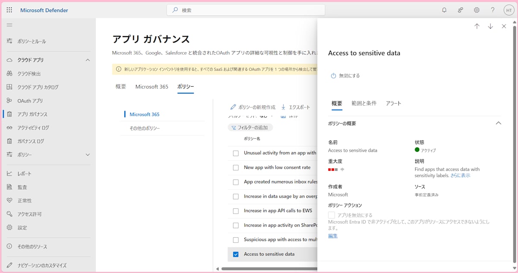Click horizontal scrollbar under policy list
This screenshot has height=273, width=518.
click(269, 269)
